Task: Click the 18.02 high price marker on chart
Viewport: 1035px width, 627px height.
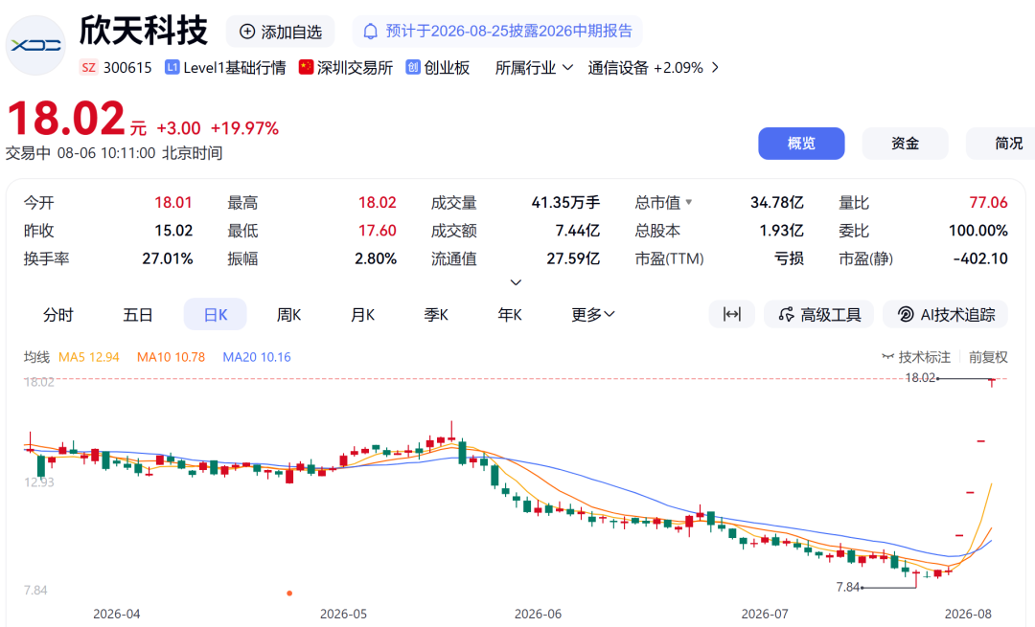Action: pyautogui.click(x=920, y=378)
